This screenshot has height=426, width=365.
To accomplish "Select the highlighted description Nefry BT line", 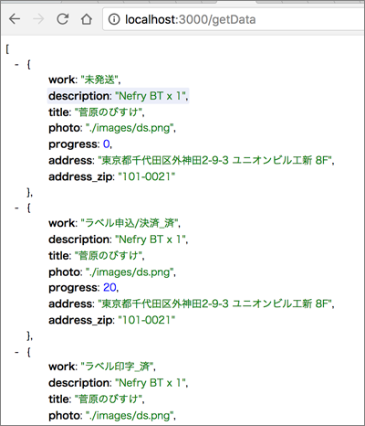I will tap(119, 96).
